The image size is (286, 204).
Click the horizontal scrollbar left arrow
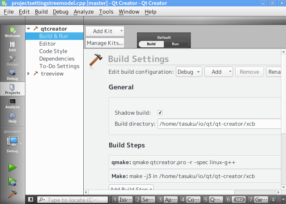tap(86, 192)
